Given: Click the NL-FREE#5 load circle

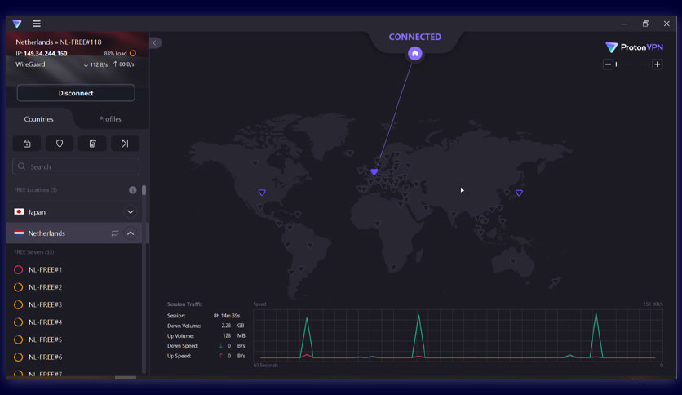Looking at the screenshot, I should pyautogui.click(x=18, y=340).
